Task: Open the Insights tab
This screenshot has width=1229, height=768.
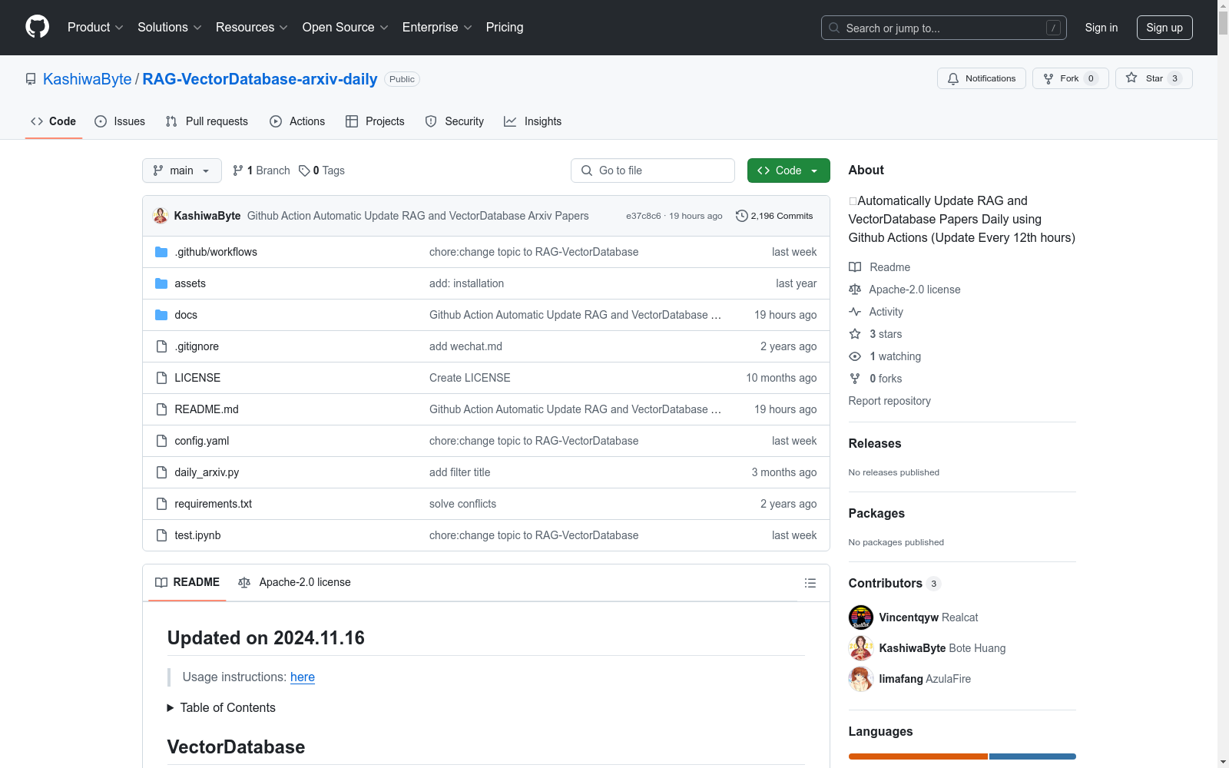Action: click(533, 121)
